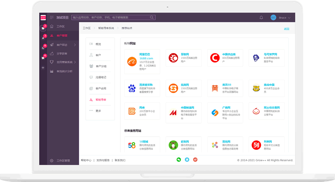Open the 阿里巴巴 site logo
Image resolution: width=335 pixels, height=182 pixels.
coord(132,61)
